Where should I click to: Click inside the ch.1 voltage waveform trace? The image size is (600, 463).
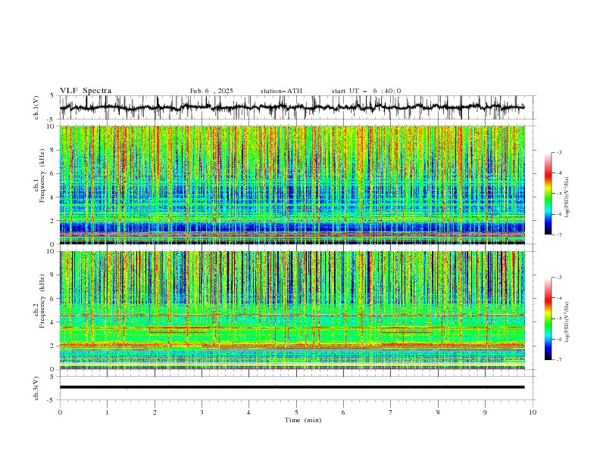(292, 107)
